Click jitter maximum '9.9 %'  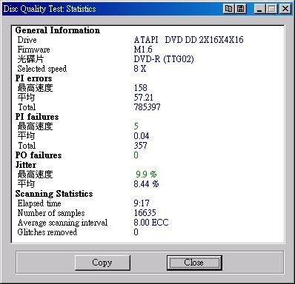[x=146, y=175]
